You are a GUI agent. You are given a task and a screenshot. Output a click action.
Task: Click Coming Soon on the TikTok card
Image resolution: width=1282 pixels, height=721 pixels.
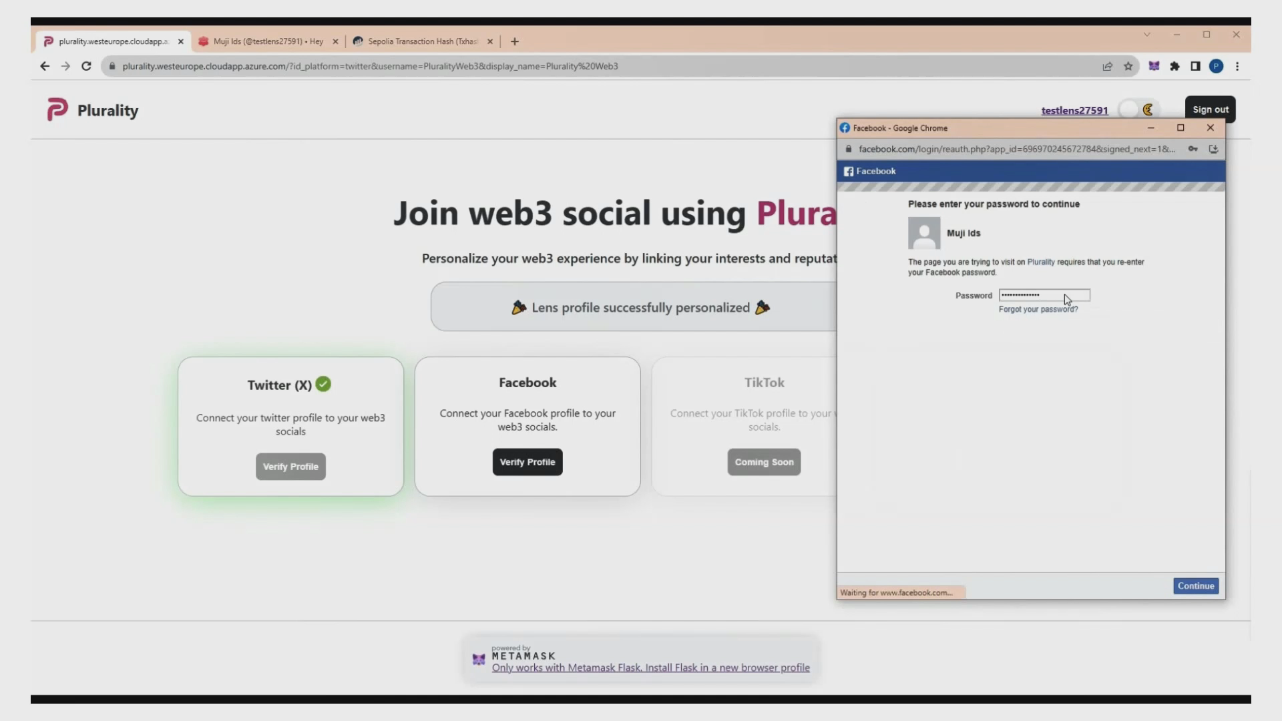pos(764,462)
